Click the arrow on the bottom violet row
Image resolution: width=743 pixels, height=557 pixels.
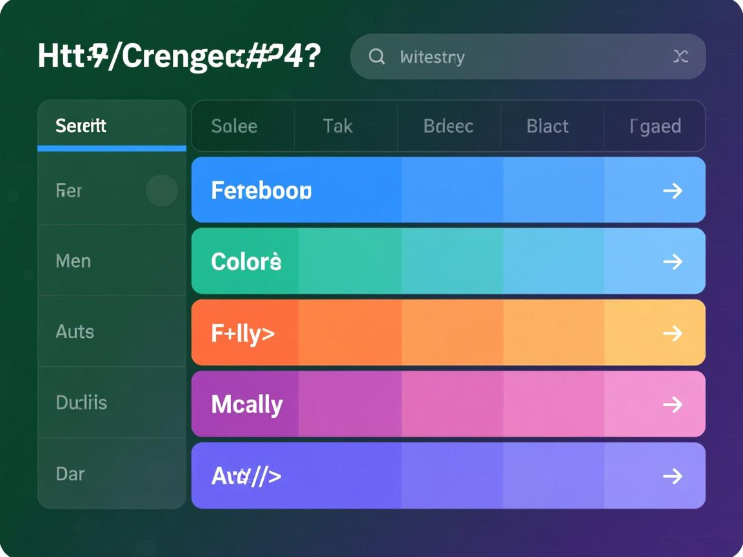tap(672, 476)
